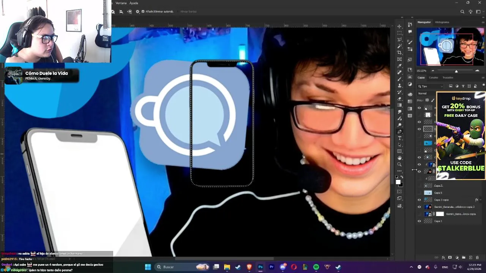Select the Crop tool

point(399,53)
